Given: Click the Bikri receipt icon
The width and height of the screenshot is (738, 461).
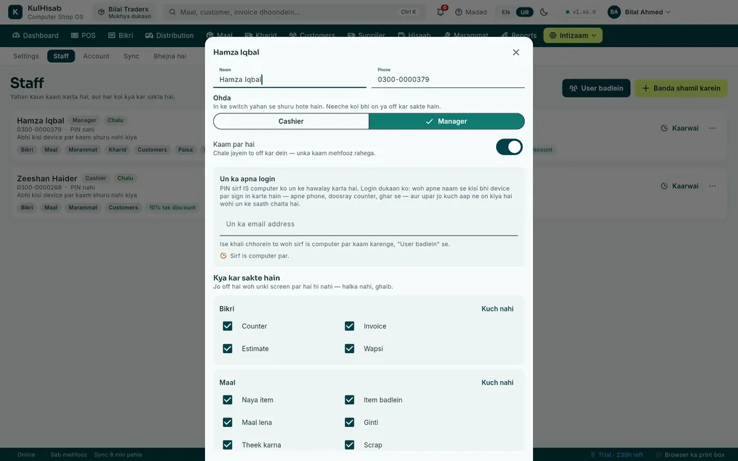Looking at the screenshot, I should pos(111,36).
